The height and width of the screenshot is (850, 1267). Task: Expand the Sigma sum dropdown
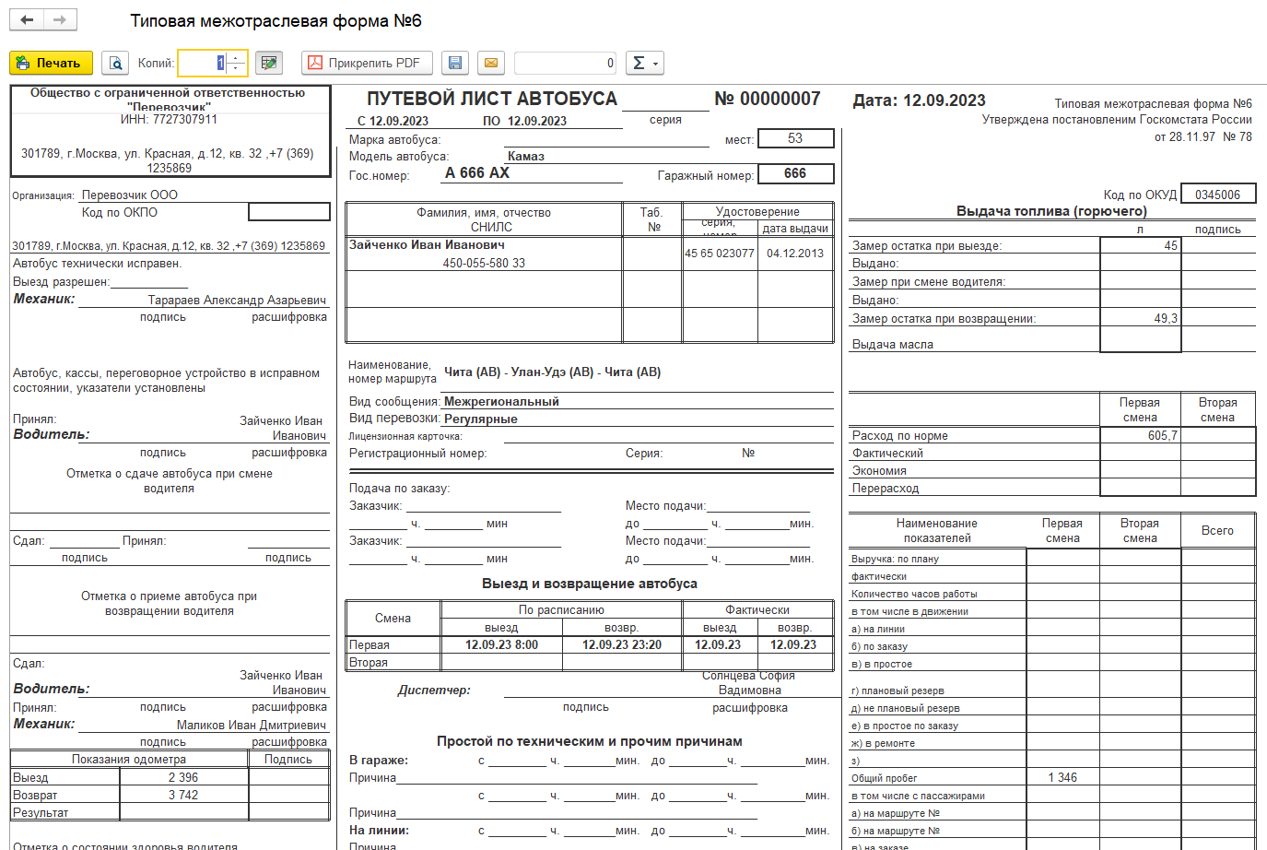click(644, 63)
